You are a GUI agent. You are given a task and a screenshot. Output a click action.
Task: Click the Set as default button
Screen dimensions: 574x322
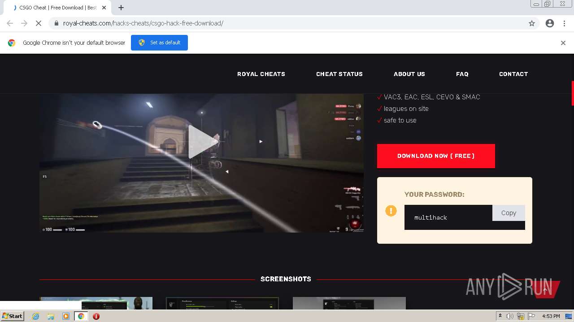pos(159,42)
